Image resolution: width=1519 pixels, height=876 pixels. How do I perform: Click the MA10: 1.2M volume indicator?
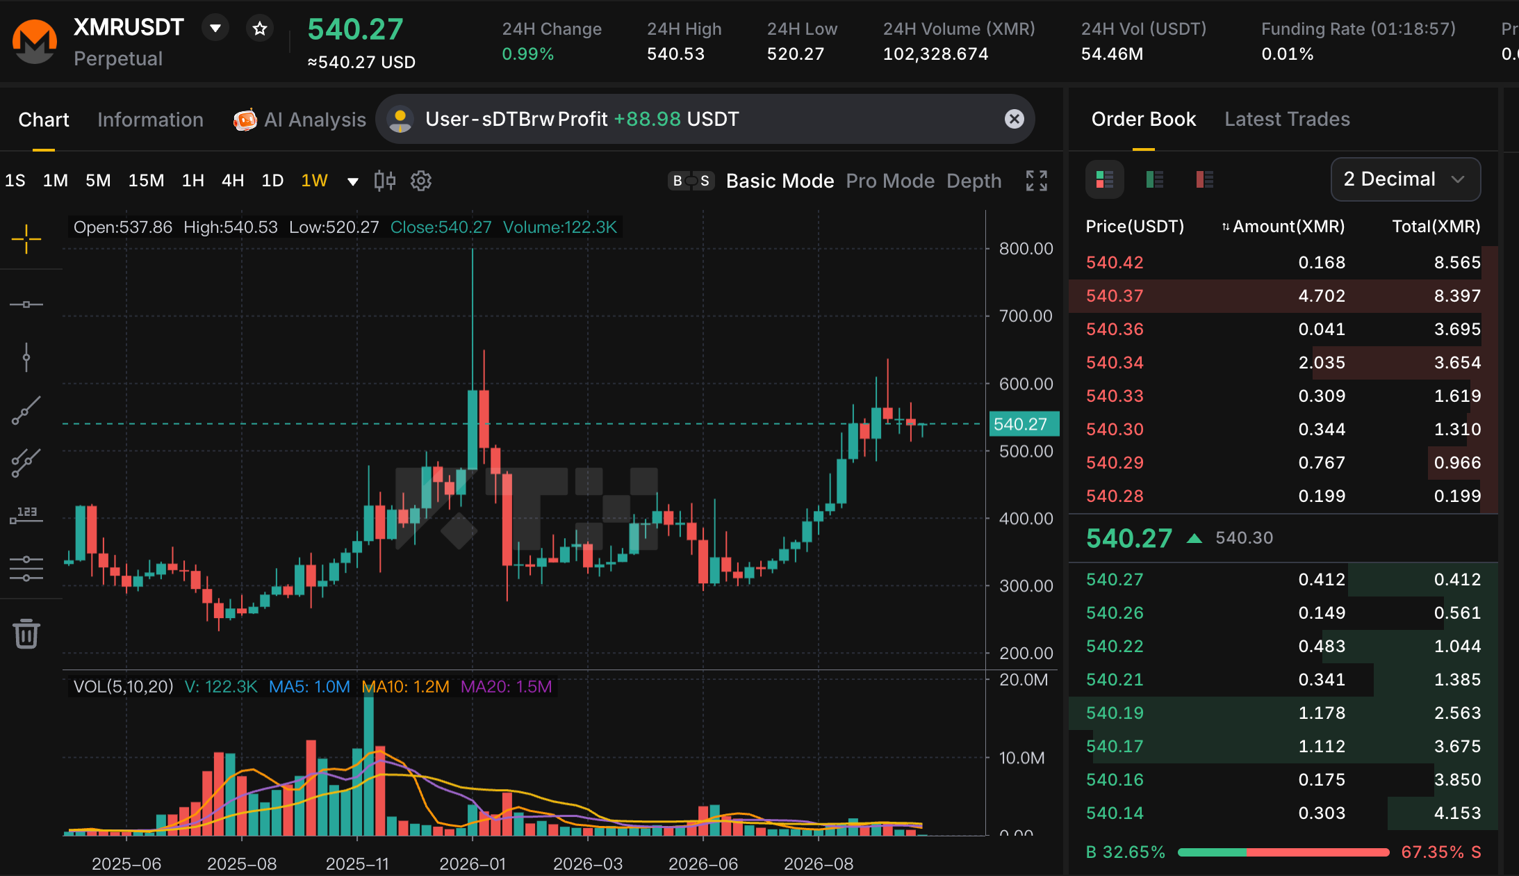406,686
